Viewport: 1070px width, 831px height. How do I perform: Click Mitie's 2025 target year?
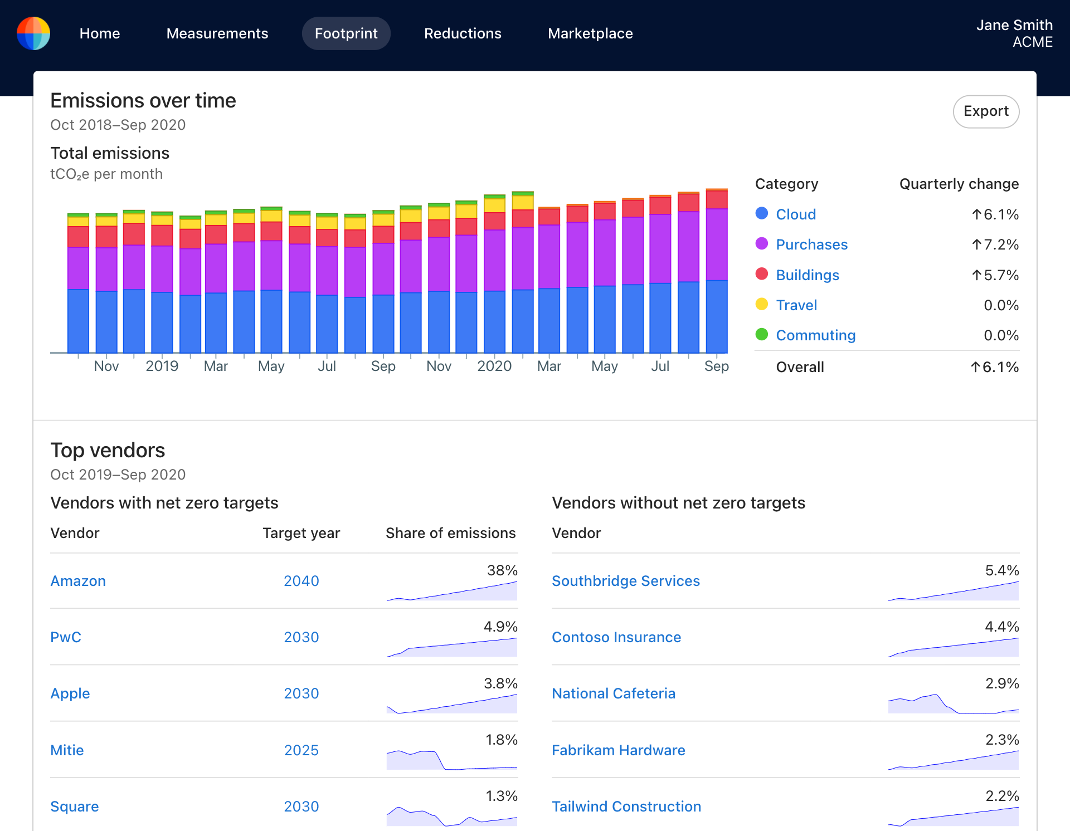(x=301, y=750)
